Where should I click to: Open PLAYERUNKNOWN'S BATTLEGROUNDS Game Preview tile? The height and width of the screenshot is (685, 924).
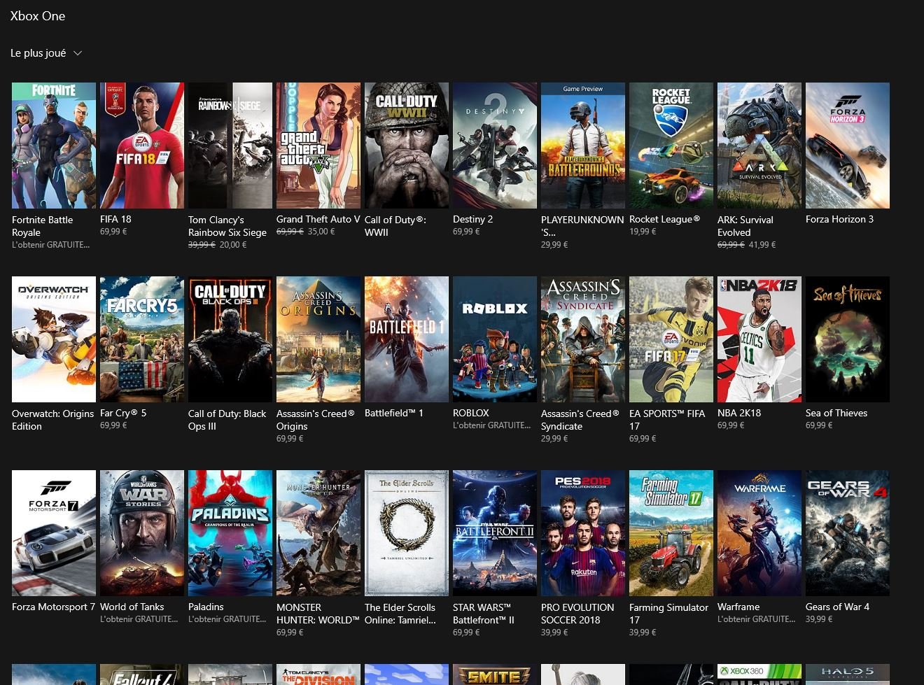(583, 146)
